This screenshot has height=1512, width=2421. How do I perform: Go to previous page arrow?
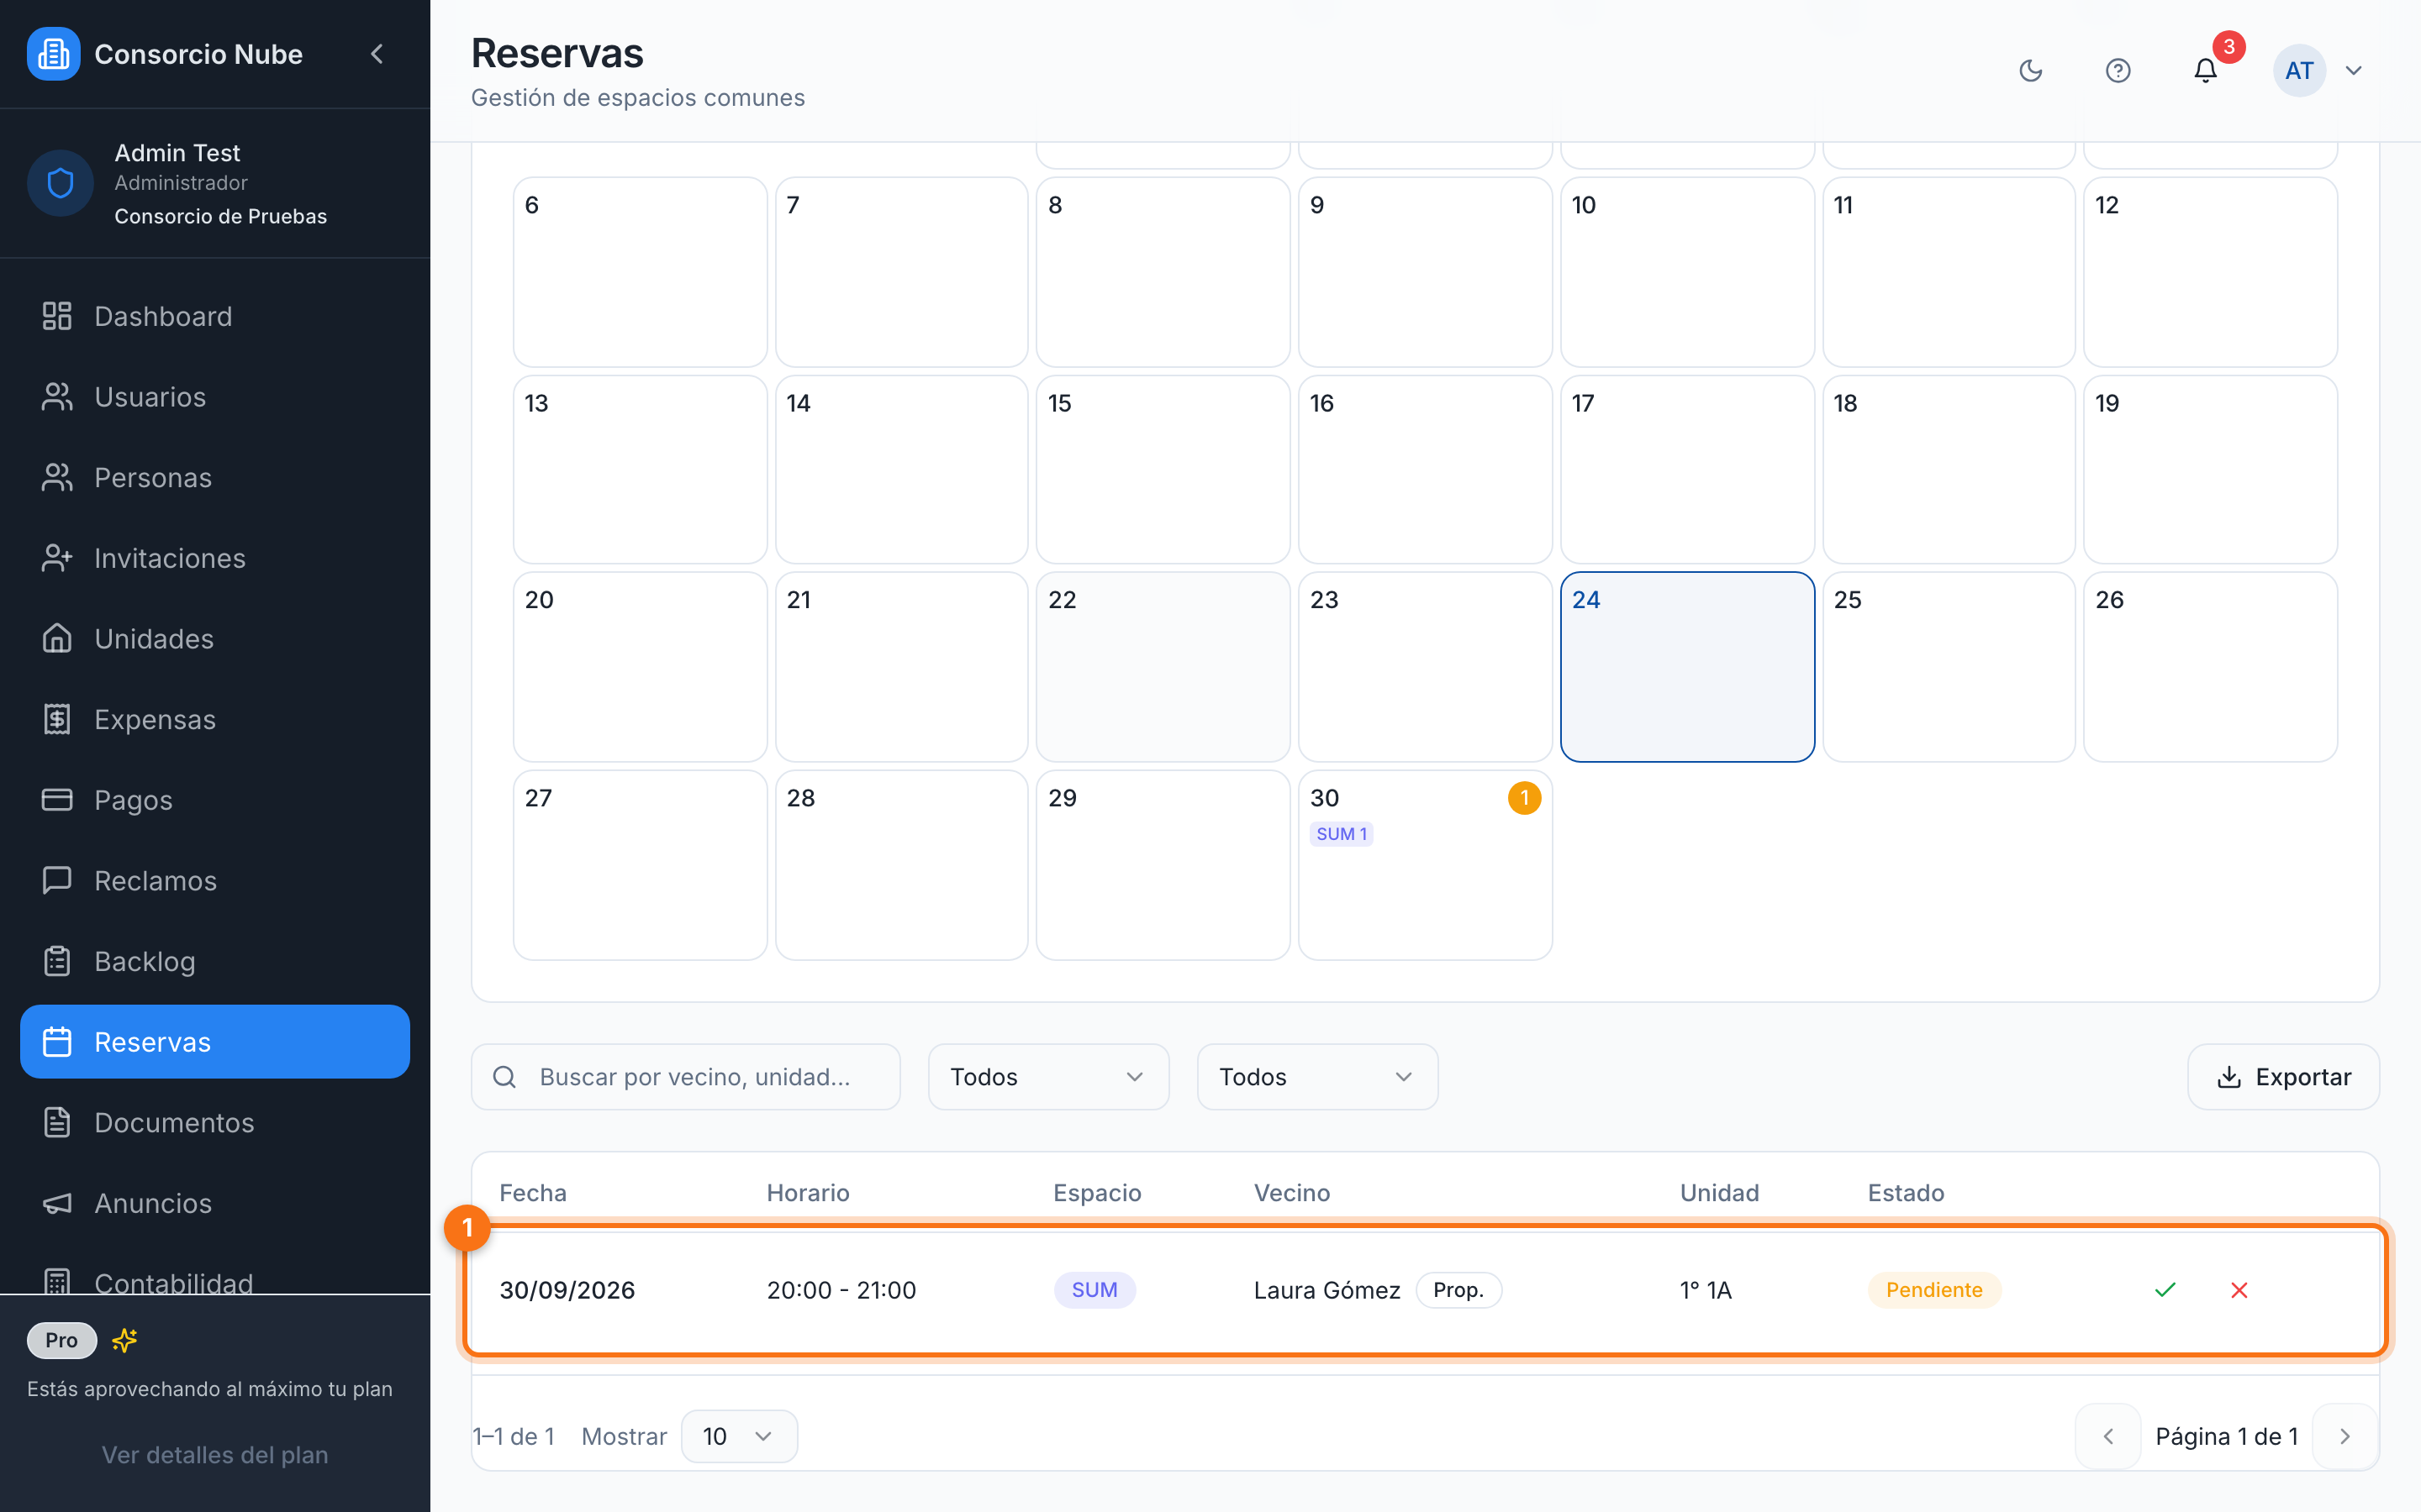(2108, 1436)
